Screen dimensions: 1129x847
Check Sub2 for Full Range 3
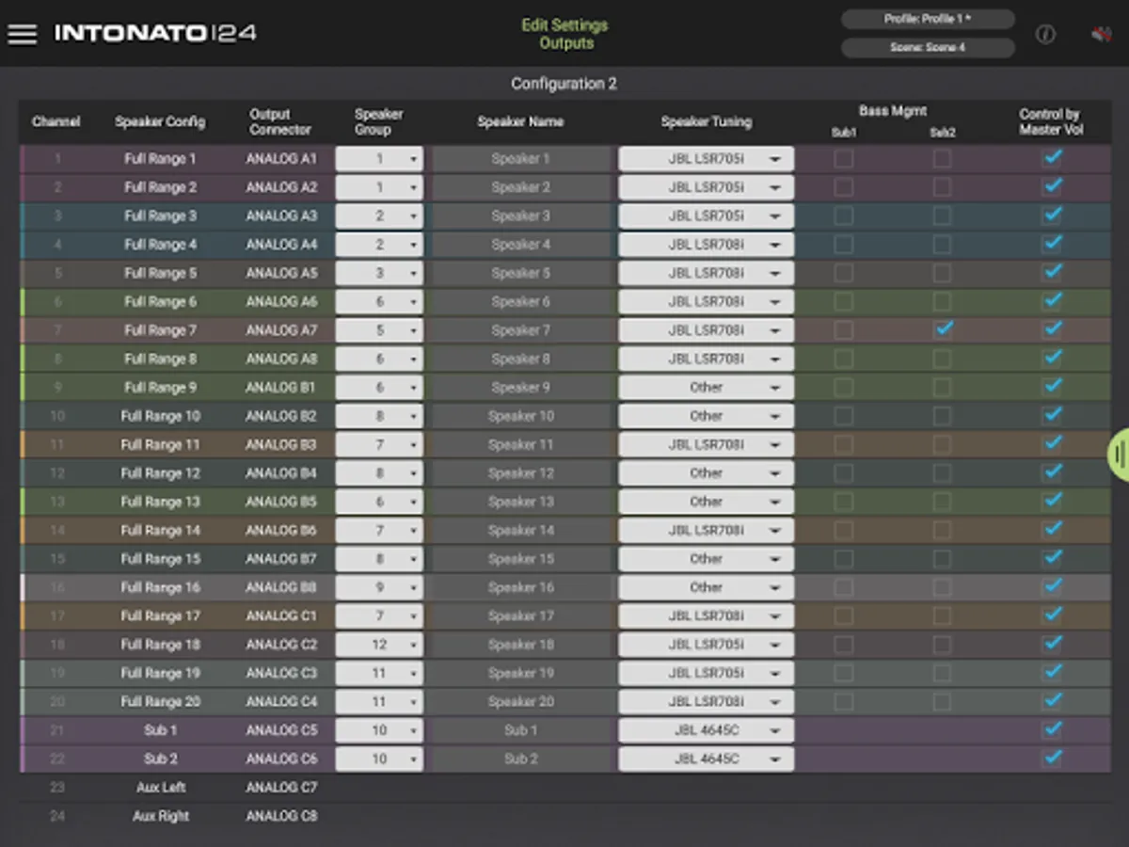pyautogui.click(x=942, y=216)
